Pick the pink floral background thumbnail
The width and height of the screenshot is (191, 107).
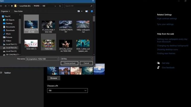tap(76, 71)
